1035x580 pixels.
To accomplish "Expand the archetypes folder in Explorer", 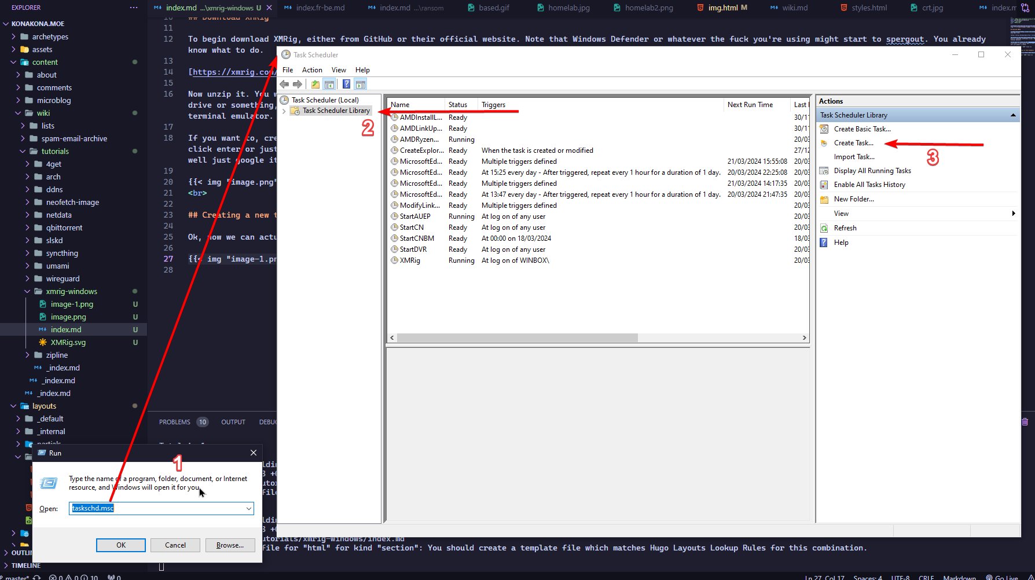I will (x=13, y=36).
